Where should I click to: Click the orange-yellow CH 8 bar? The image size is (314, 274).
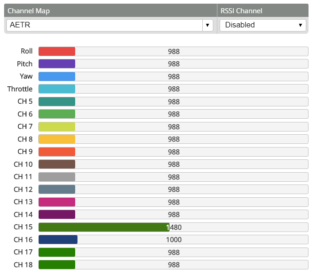point(57,139)
